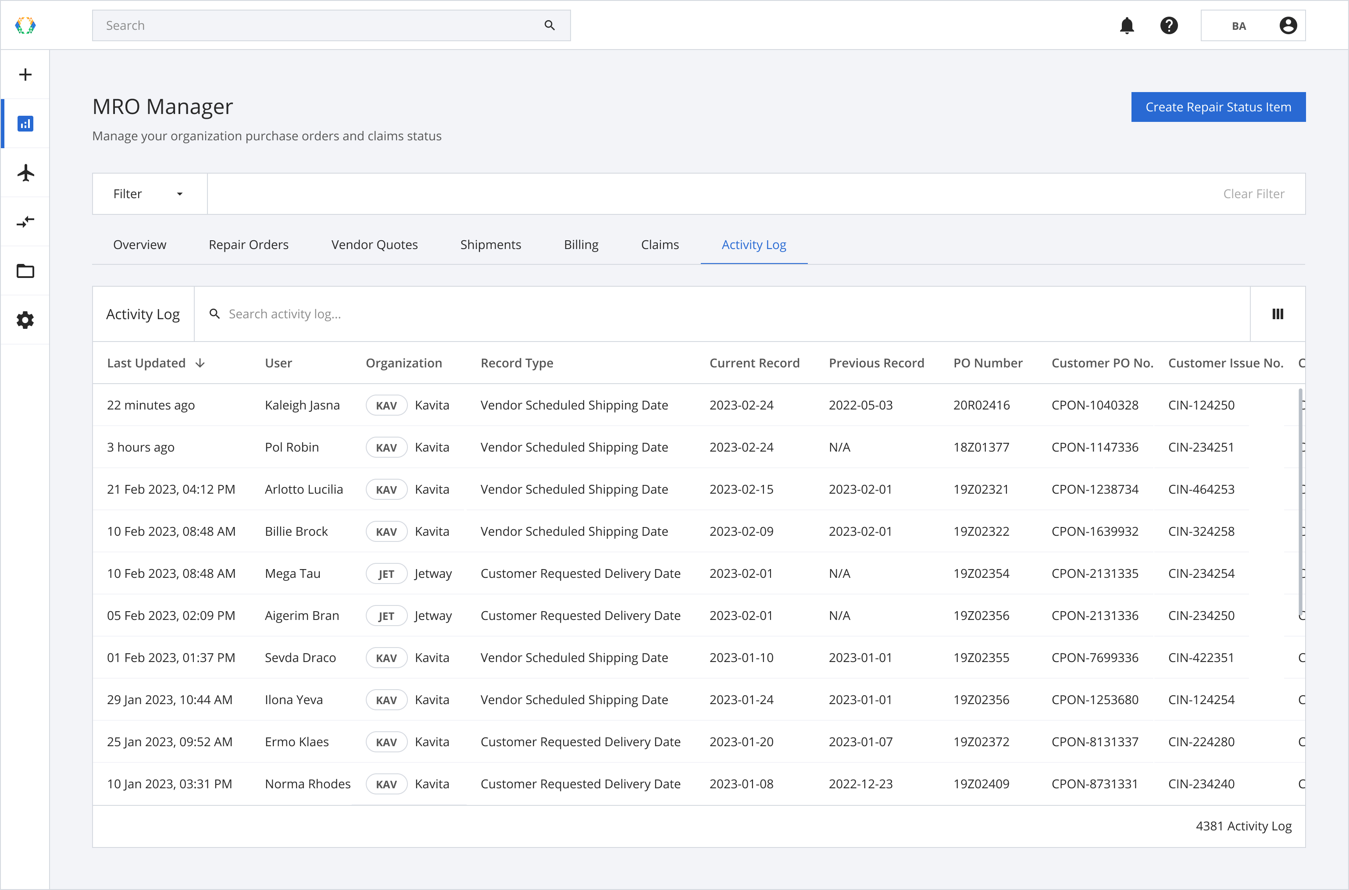Open the column chooser icon

point(1278,314)
